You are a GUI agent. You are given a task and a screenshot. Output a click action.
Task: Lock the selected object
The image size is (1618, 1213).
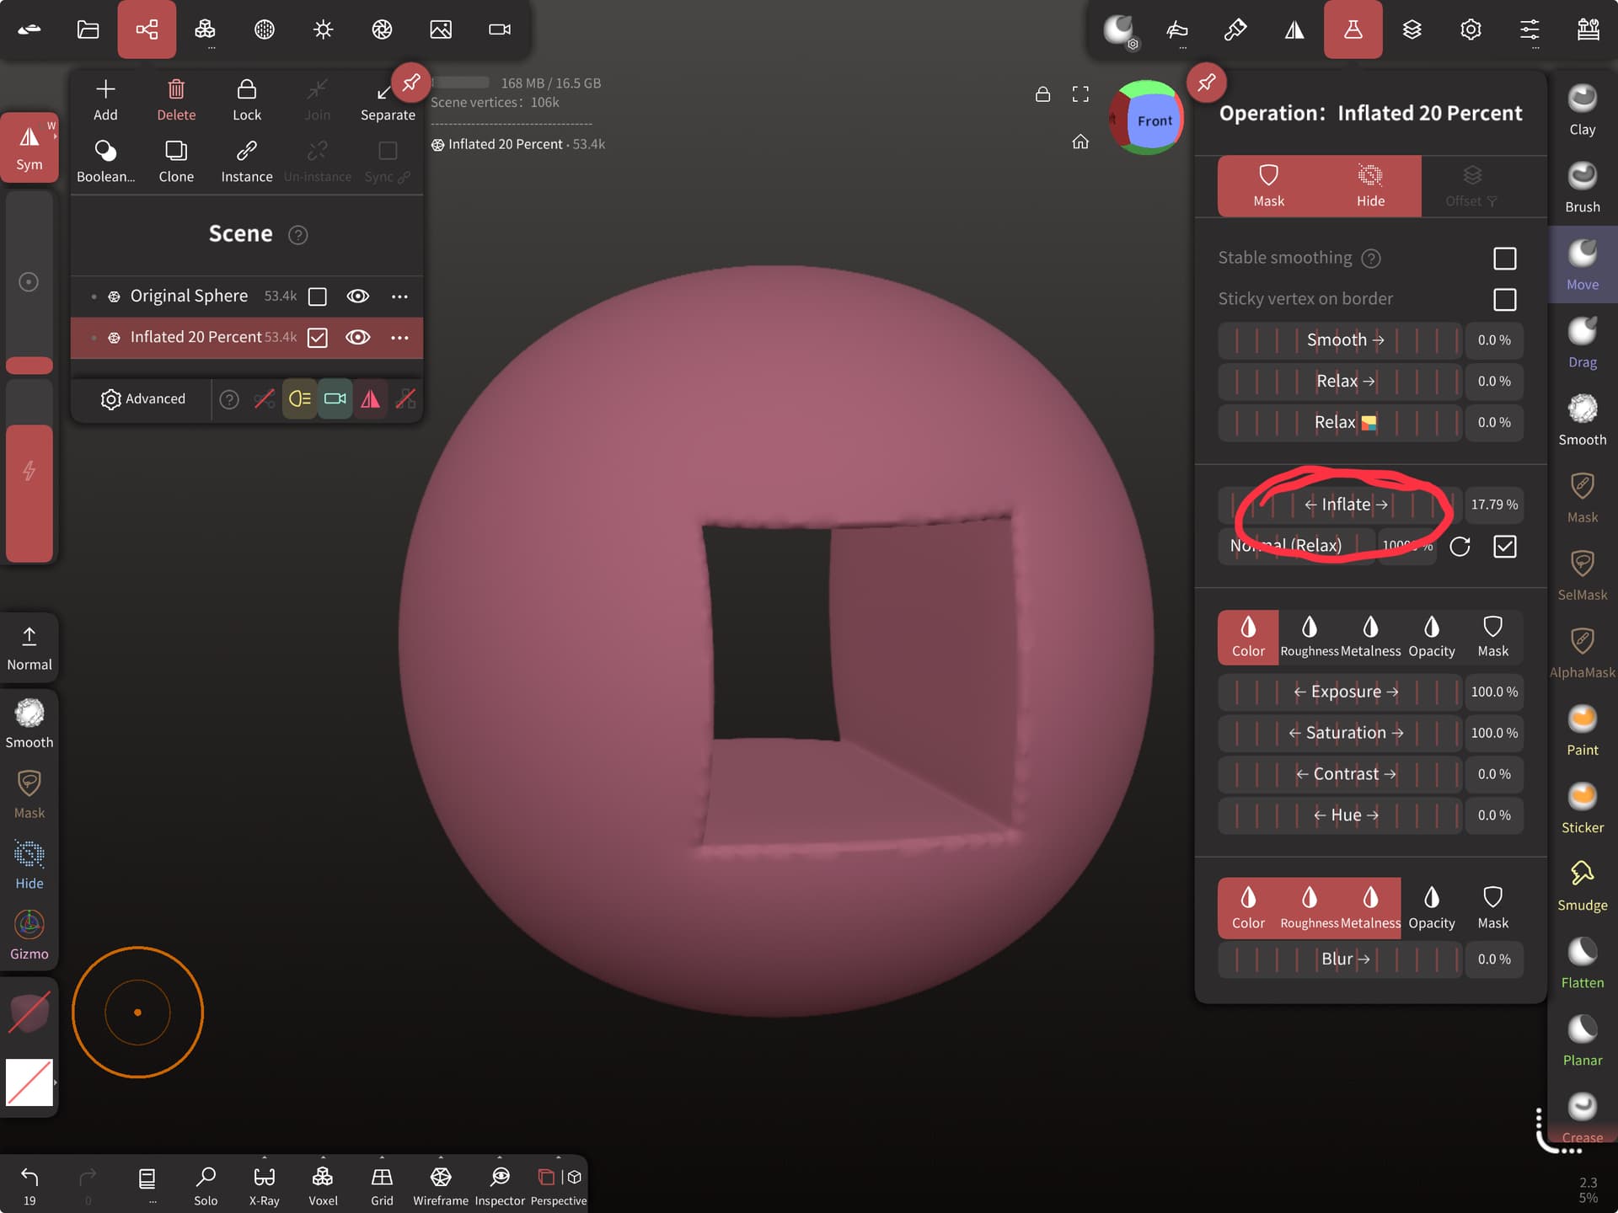(x=247, y=99)
